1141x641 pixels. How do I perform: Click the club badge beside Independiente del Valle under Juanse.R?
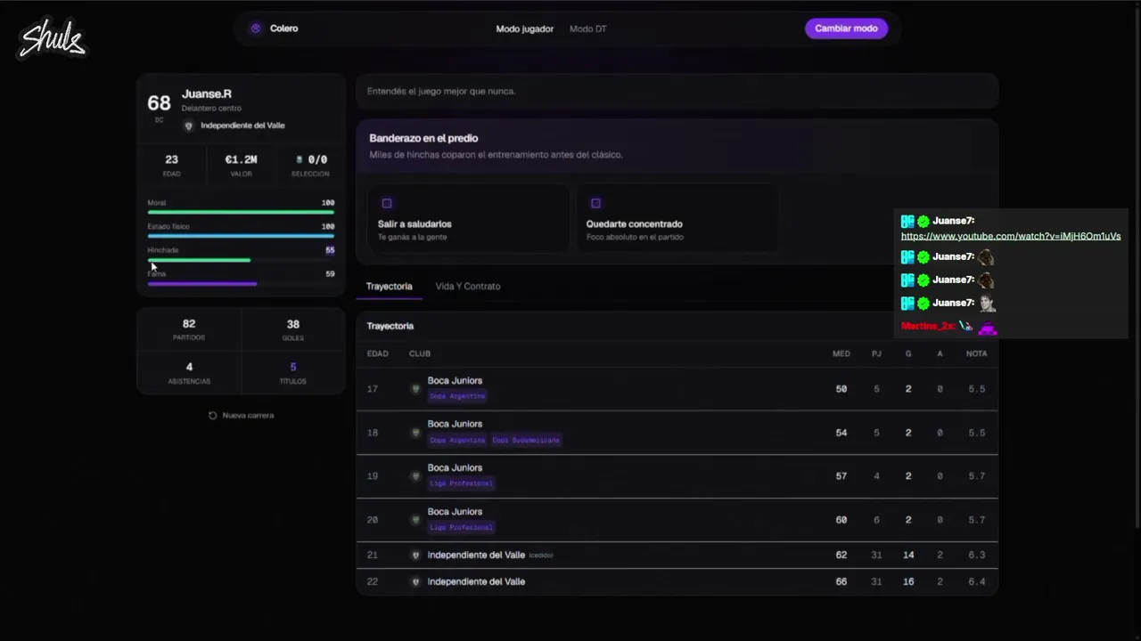188,126
